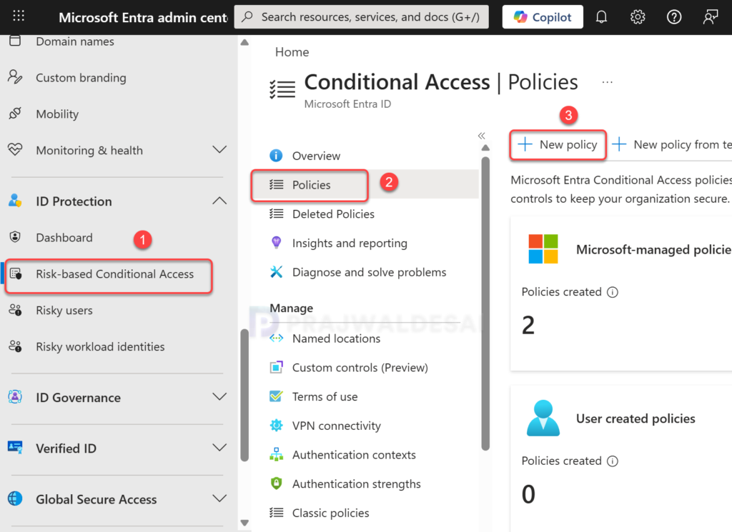The image size is (732, 532).
Task: Navigate to Home breadcrumb
Action: point(292,51)
